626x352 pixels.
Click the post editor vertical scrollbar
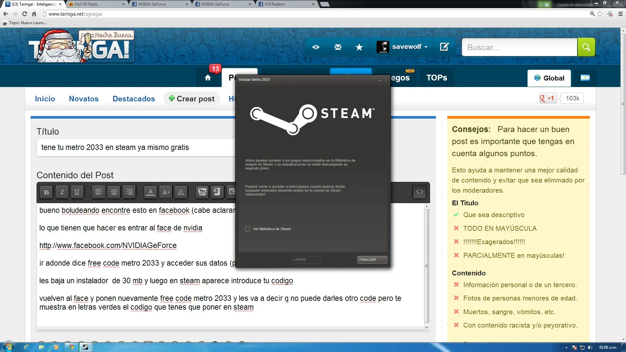(426, 266)
